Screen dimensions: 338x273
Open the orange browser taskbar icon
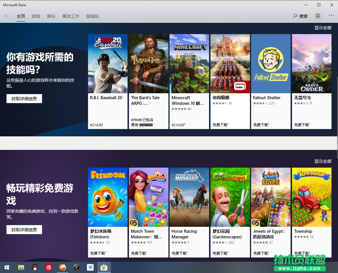(x=63, y=267)
